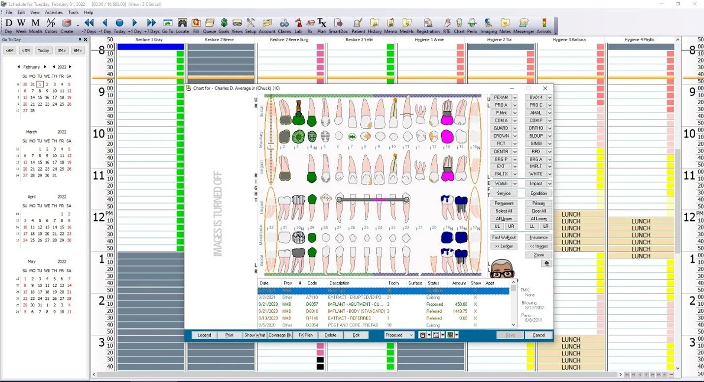Open the Messenger tool

[523, 23]
